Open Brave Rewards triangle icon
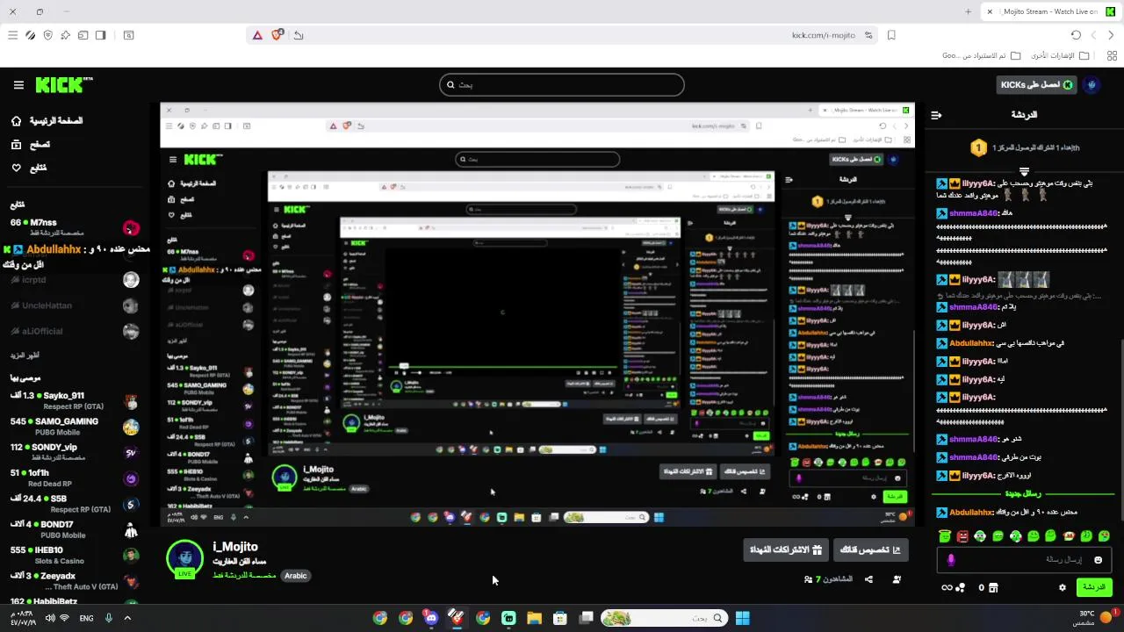Viewport: 1124px width, 632px height. (257, 35)
